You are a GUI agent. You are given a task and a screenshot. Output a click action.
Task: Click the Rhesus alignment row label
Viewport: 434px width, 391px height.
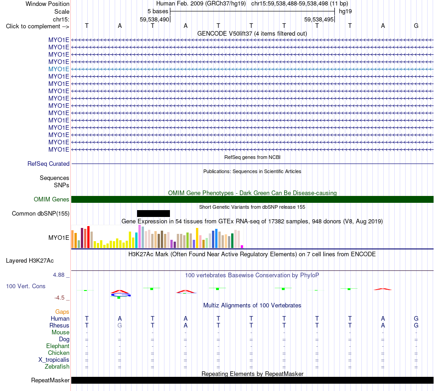click(x=59, y=325)
